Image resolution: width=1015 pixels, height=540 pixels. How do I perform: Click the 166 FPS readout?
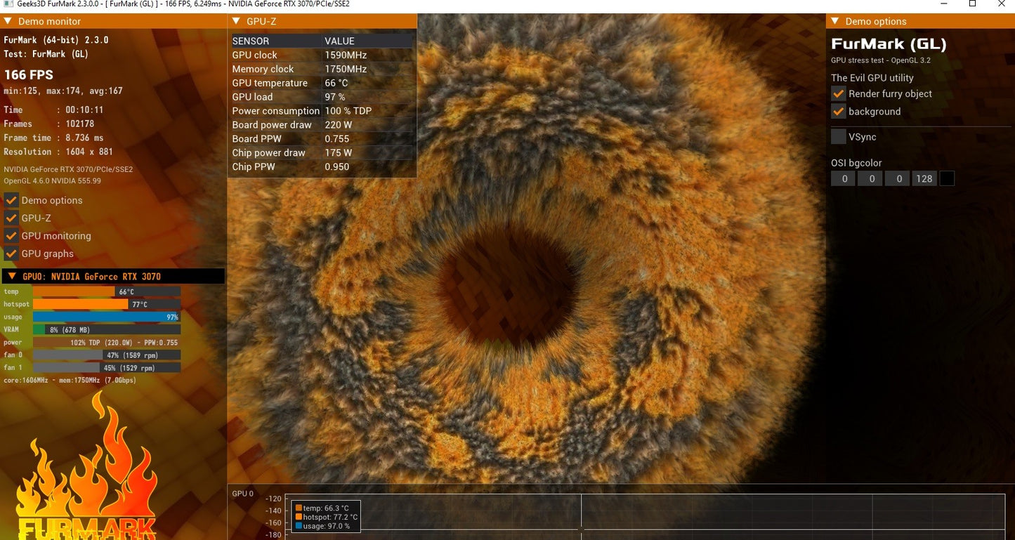pyautogui.click(x=29, y=74)
